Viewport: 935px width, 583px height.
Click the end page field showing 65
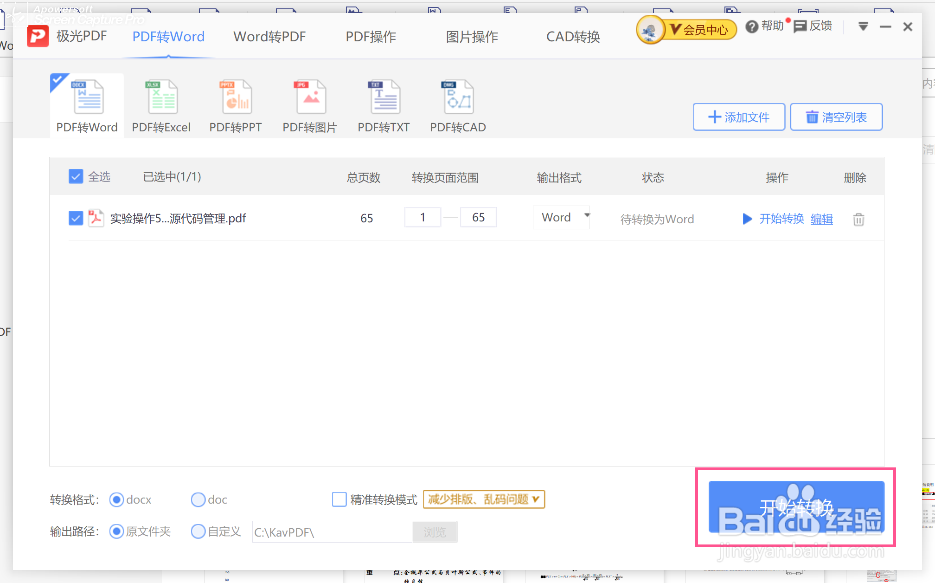point(478,217)
